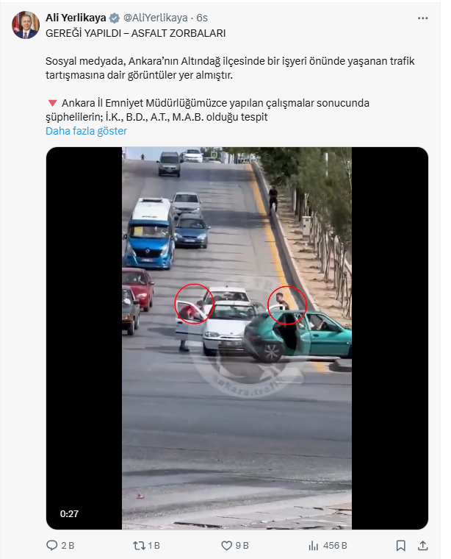This screenshot has height=559, width=451.
Task: Expand tweet with Daha fazla göster
Action: [x=86, y=131]
